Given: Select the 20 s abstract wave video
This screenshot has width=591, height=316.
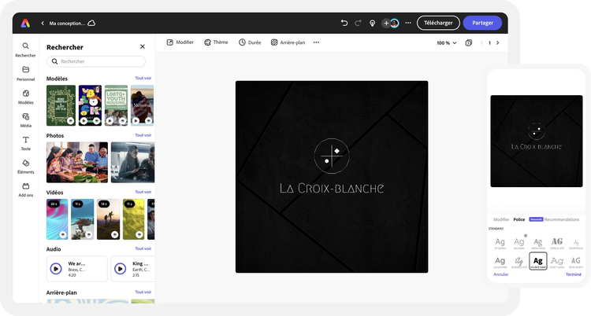Looking at the screenshot, I should [58, 219].
